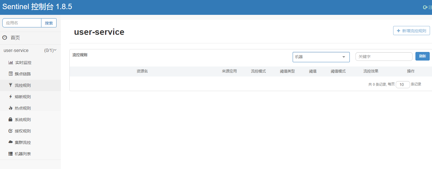Click the 搜索 button
Viewport: 432px width, 169px height.
point(49,23)
